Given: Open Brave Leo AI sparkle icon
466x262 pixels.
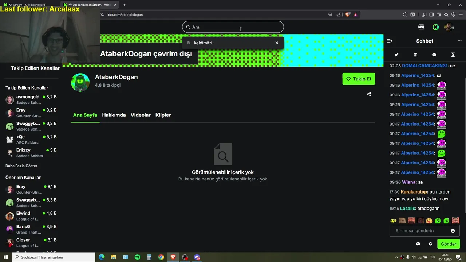Looking at the screenshot, I should [x=446, y=15].
